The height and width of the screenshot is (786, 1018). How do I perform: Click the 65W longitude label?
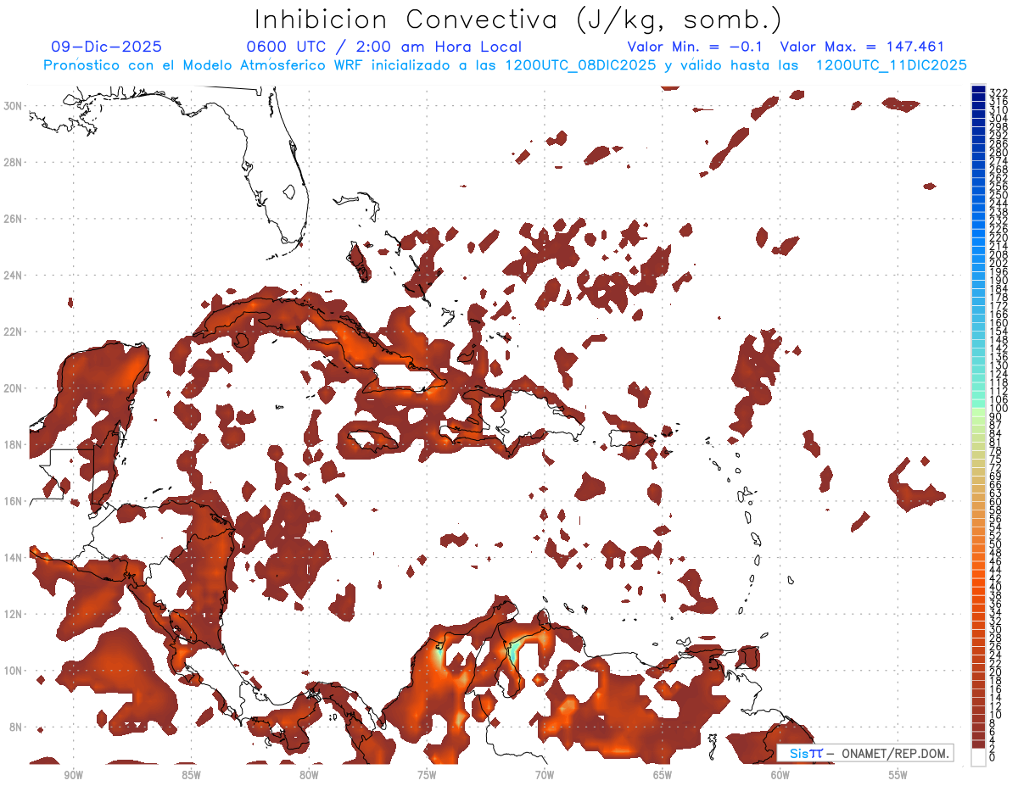click(x=663, y=775)
